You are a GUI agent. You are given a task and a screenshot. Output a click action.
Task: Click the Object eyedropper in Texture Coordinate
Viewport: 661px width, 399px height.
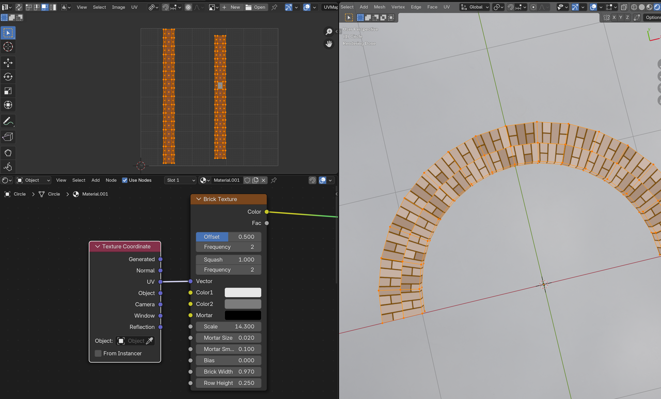150,341
